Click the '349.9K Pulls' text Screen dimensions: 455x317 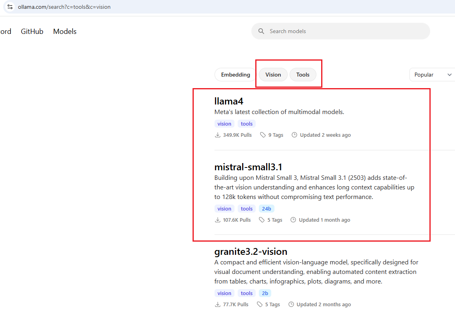237,135
